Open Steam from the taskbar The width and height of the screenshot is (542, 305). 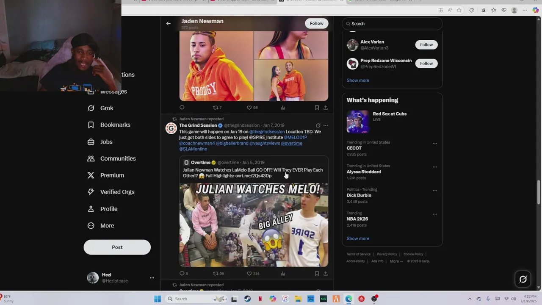(247, 299)
